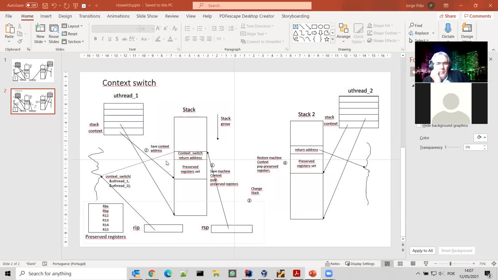498x280 pixels.
Task: Open the Arrange dropdown
Action: click(344, 33)
